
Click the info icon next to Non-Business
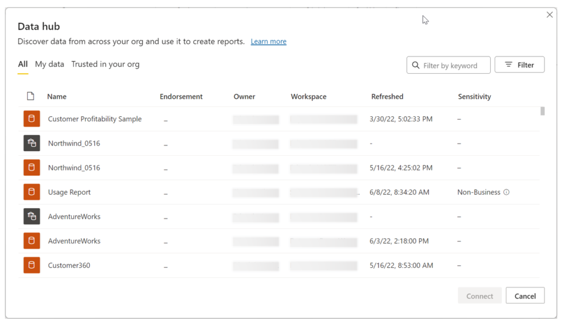click(x=506, y=192)
